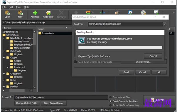The image size is (177, 112).
Task: Click status bar text 'Size: 404 MB'
Action: (x=70, y=110)
